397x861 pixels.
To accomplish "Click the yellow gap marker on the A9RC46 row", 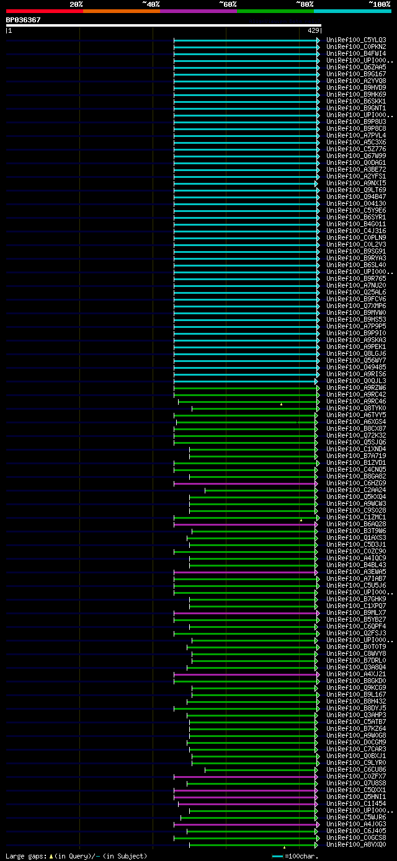I will 281,404.
